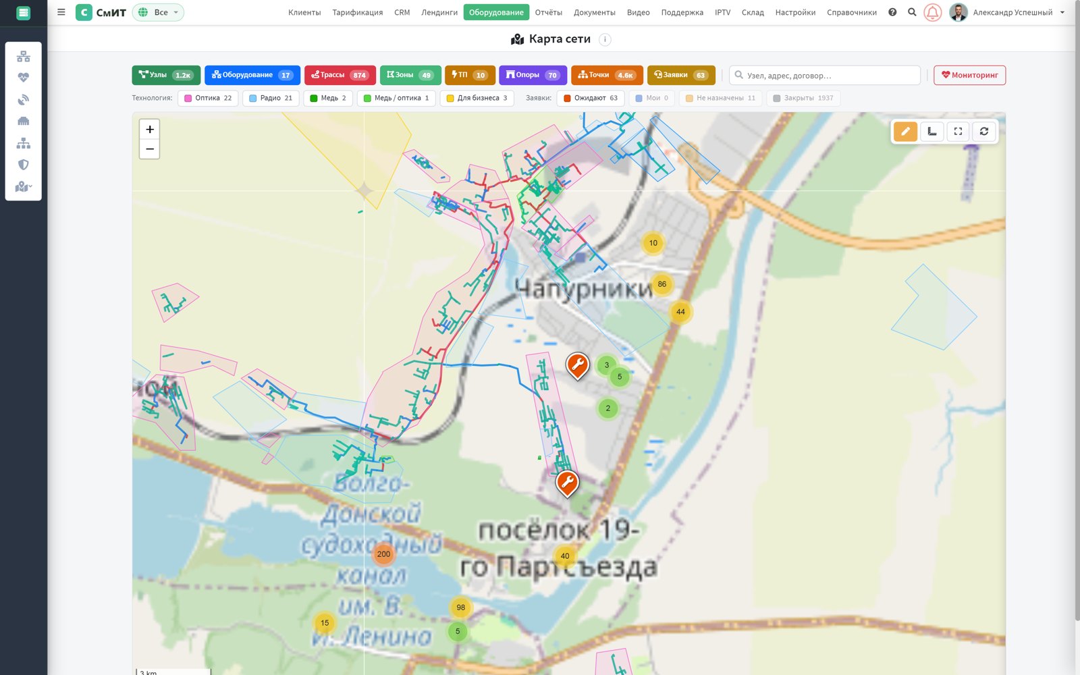This screenshot has width=1080, height=675.
Task: Open the Документы menu
Action: click(x=595, y=12)
